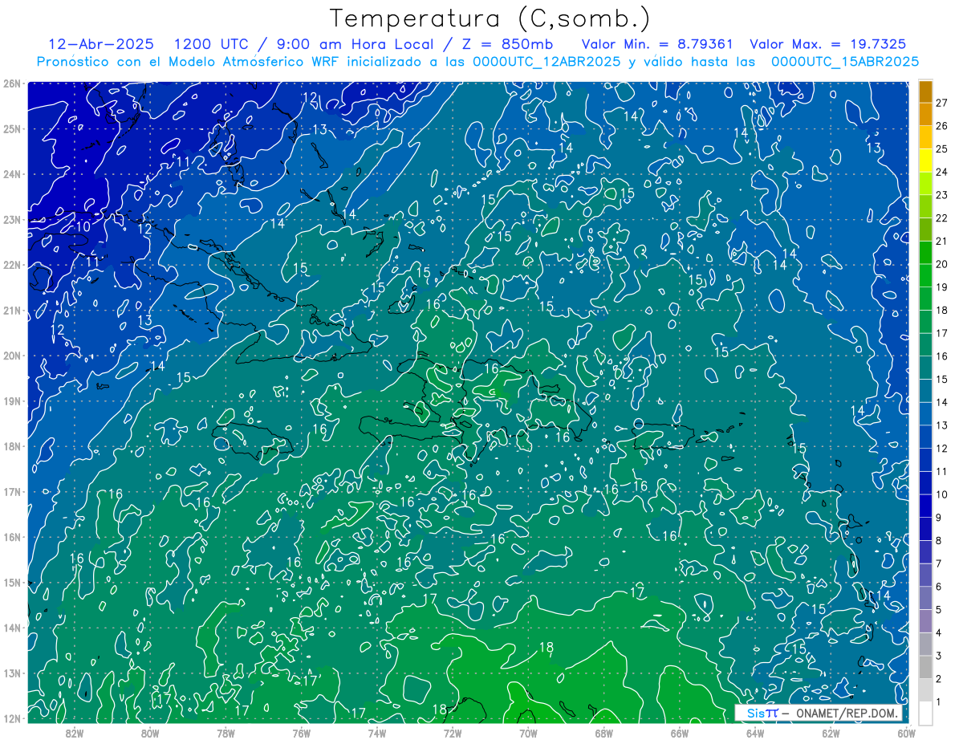Click the "Temperatura (C,somb.)" chart title

[x=490, y=18]
